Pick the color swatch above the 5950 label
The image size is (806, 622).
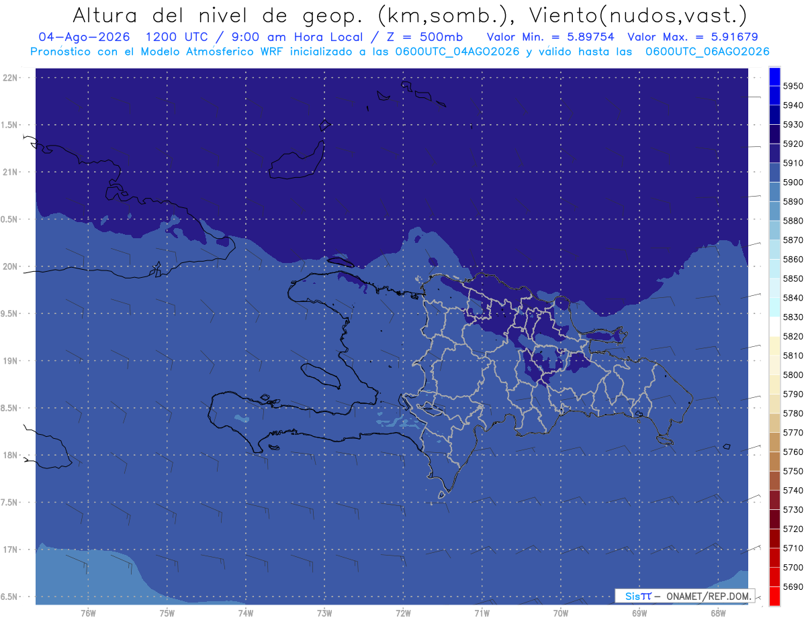[x=774, y=76]
